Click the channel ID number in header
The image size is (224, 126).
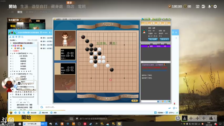(x=45, y=33)
